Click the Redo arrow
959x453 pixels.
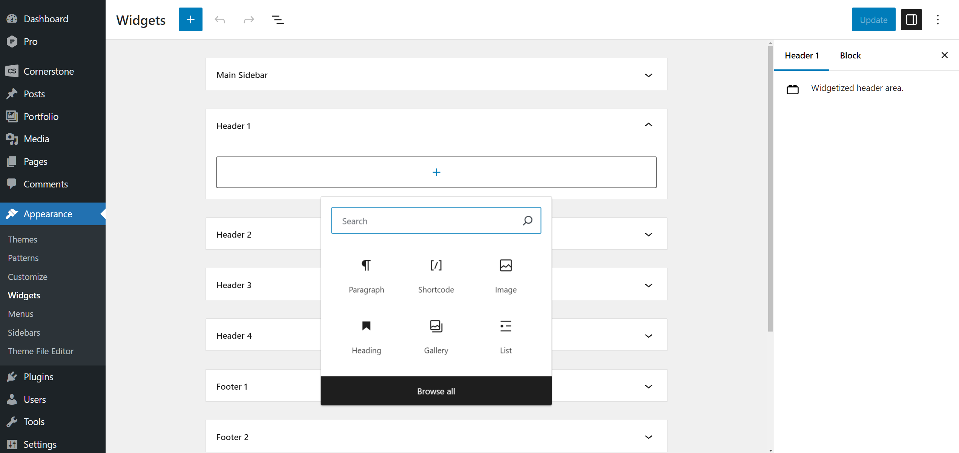[249, 19]
